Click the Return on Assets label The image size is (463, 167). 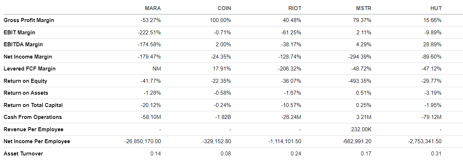pos(26,93)
